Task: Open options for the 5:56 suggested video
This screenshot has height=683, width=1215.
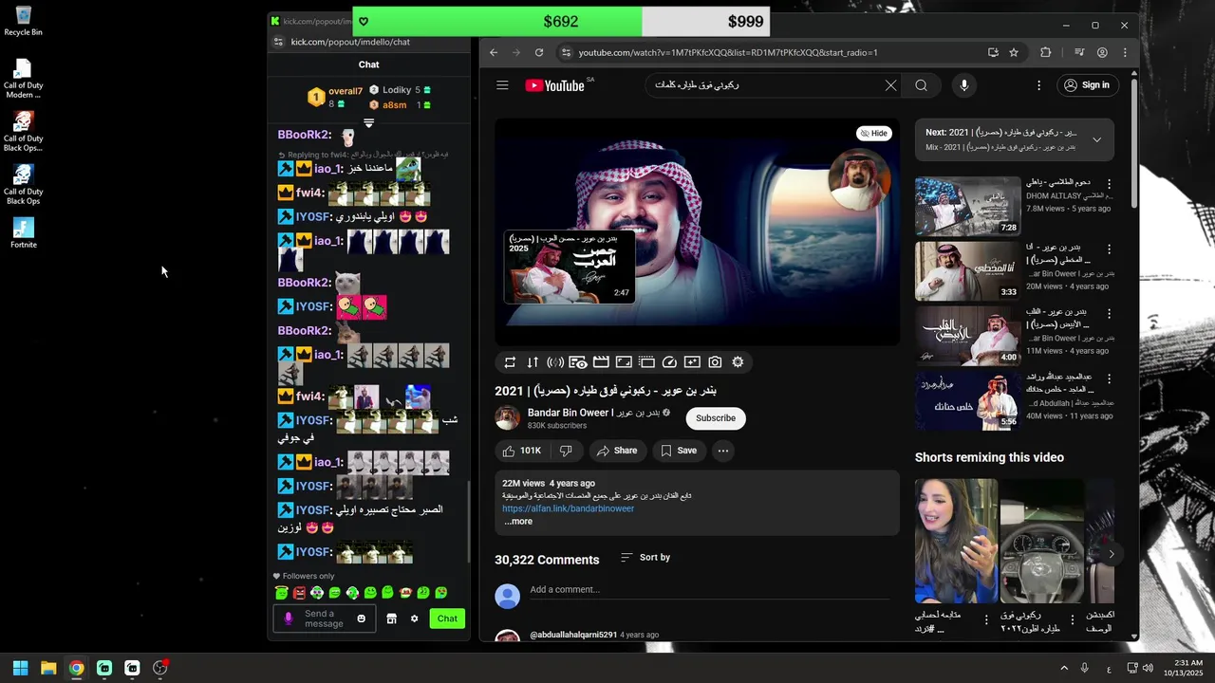Action: (x=1109, y=378)
